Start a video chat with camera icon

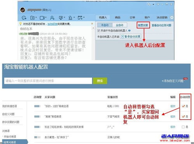pos(42,18)
